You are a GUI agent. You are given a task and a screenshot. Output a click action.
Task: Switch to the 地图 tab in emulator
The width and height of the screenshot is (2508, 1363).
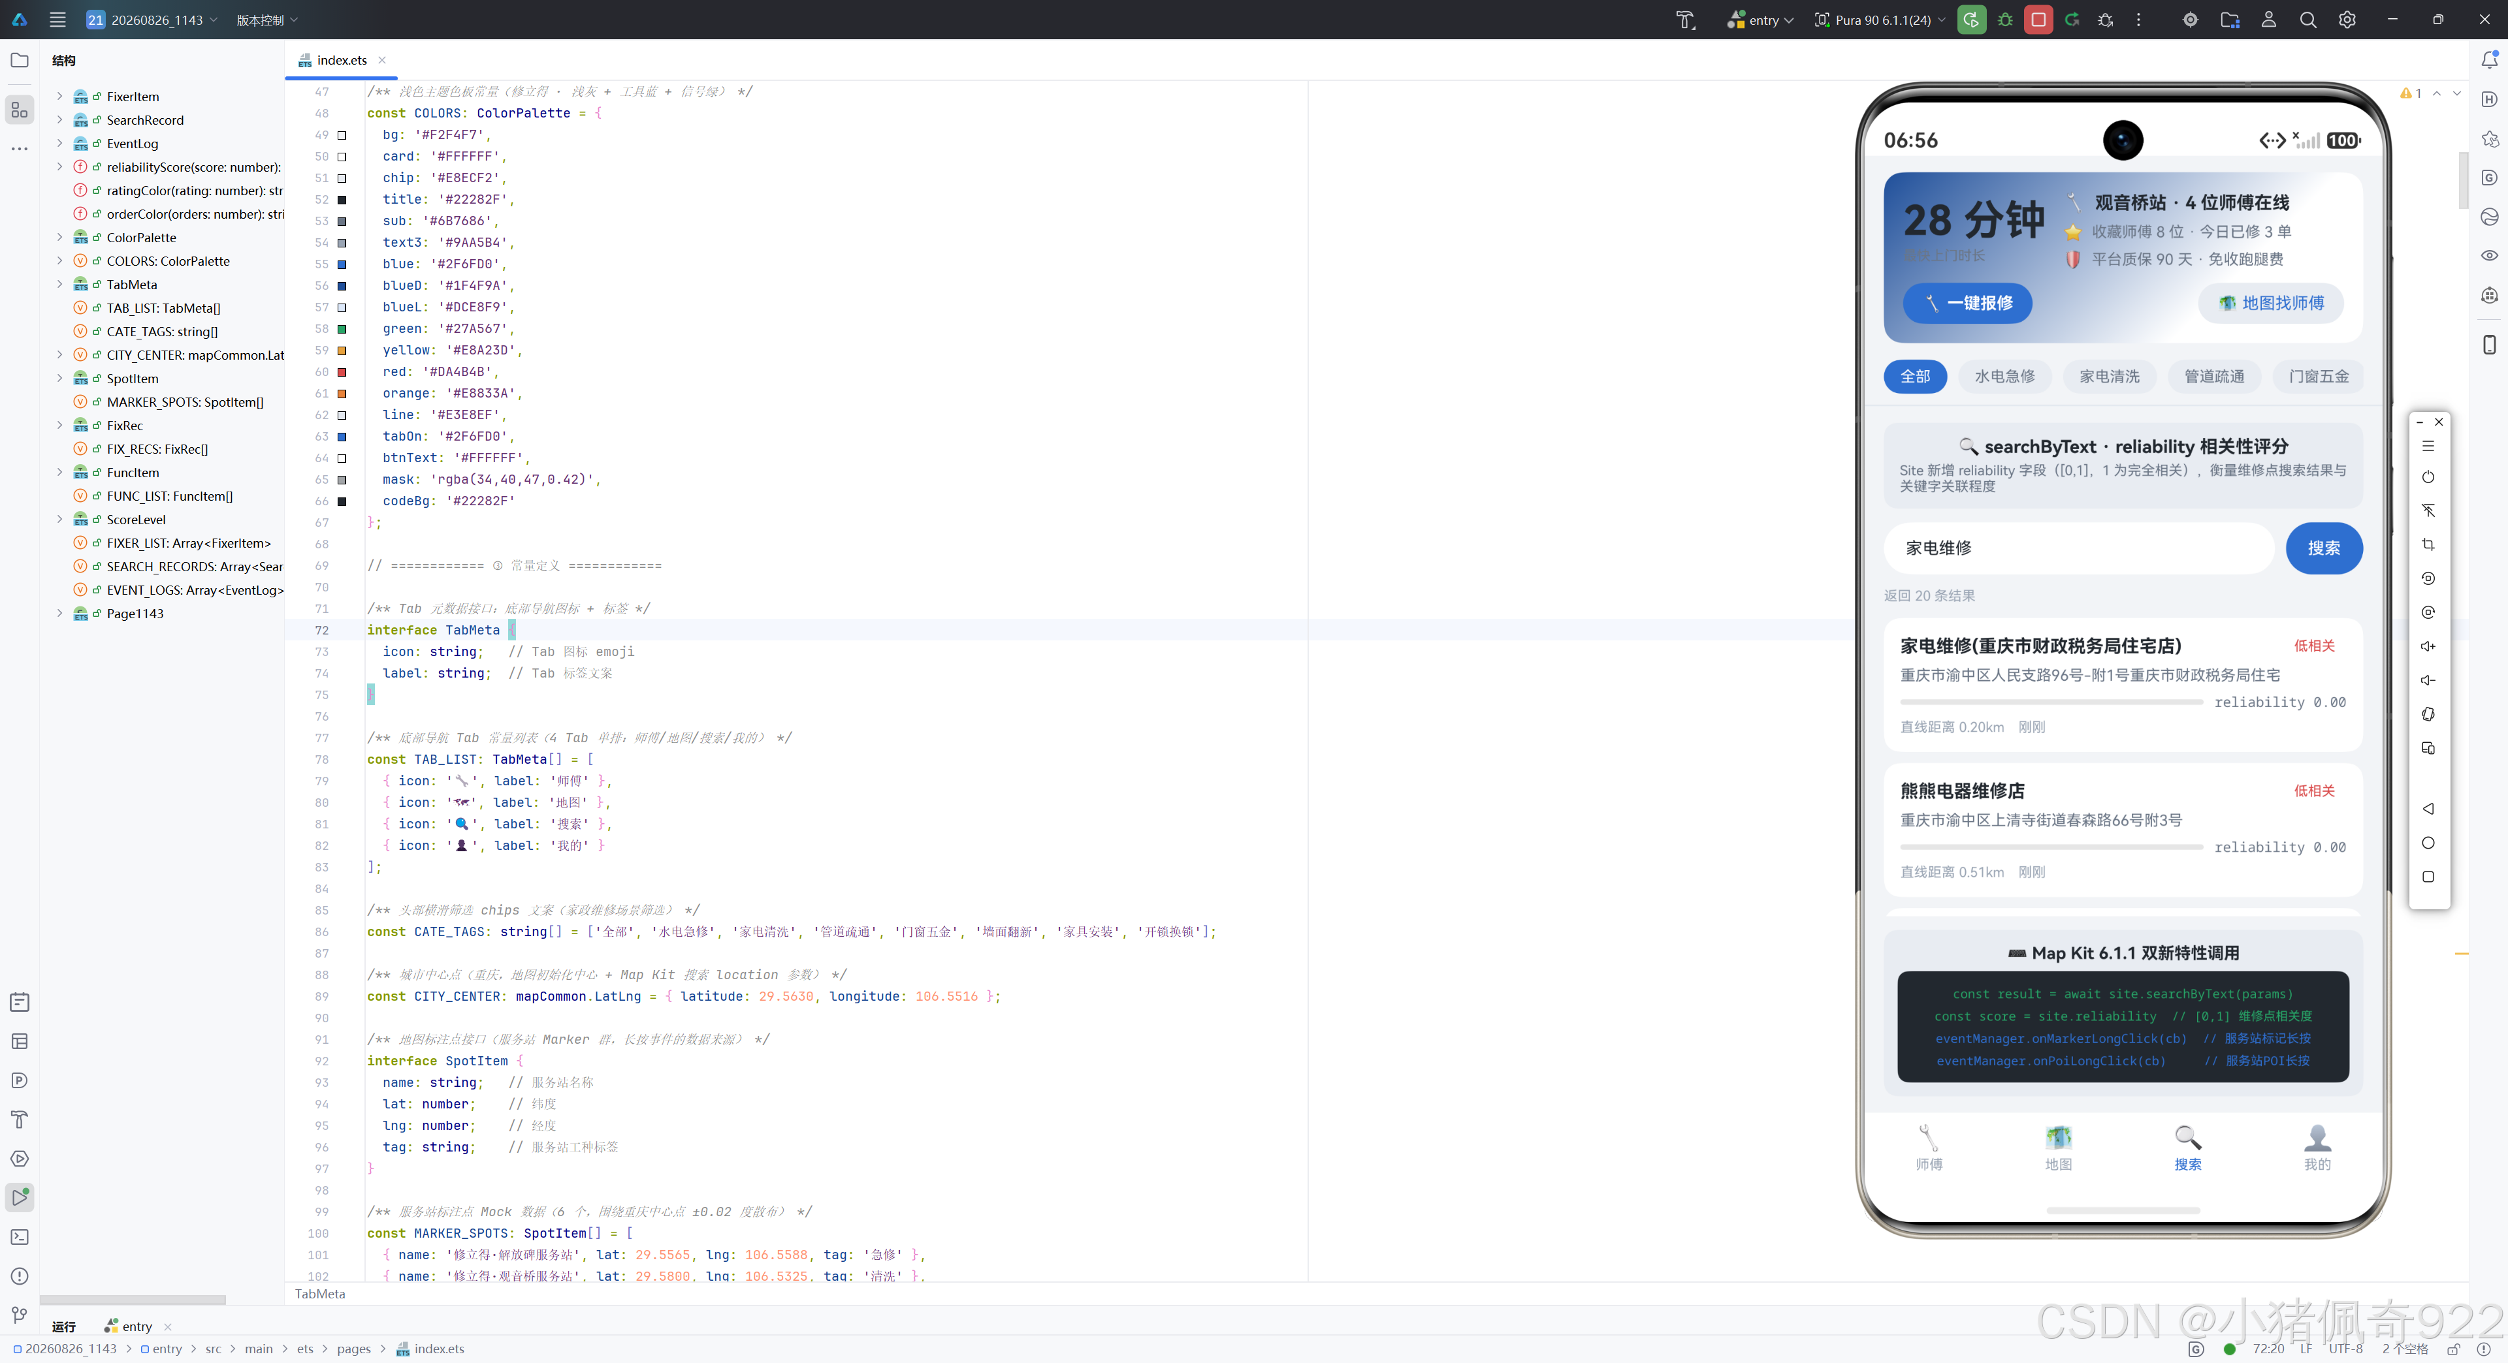[2058, 1148]
